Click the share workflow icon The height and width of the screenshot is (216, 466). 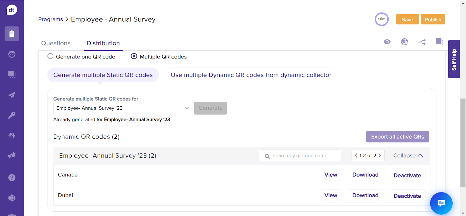coord(422,42)
